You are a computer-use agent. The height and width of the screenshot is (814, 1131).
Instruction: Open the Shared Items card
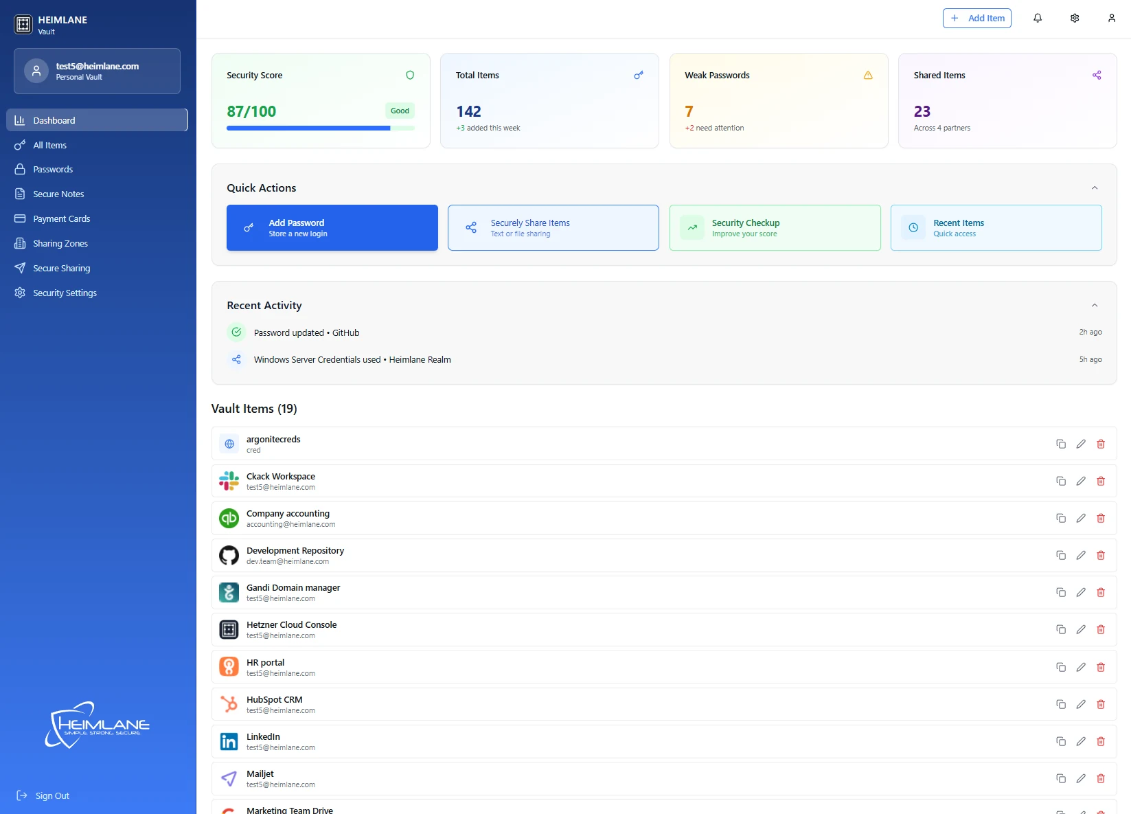tap(1007, 100)
